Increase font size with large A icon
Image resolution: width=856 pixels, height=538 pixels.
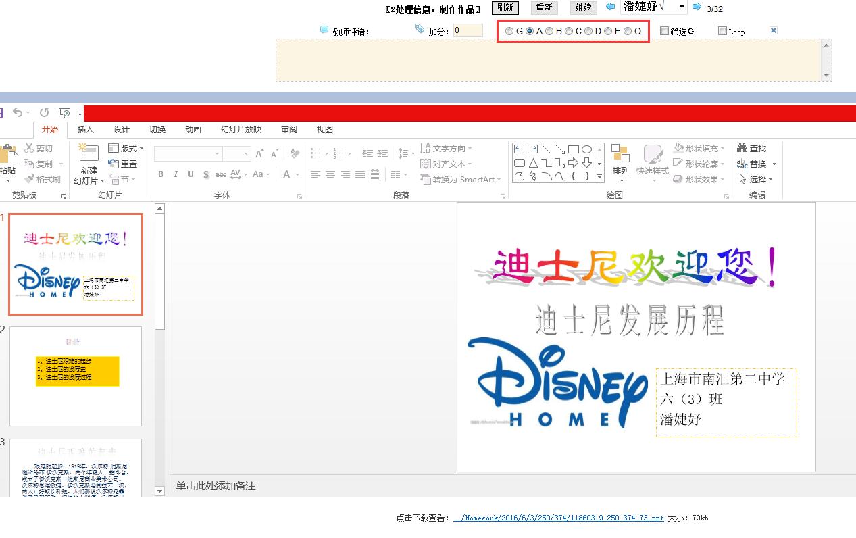259,154
